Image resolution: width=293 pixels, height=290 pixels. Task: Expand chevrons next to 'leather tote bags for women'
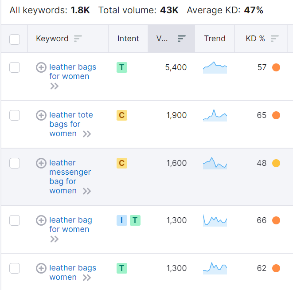pyautogui.click(x=87, y=134)
